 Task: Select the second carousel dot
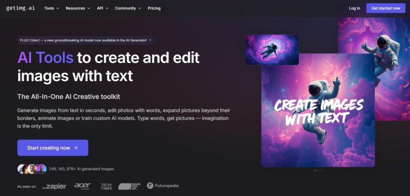coord(318,170)
